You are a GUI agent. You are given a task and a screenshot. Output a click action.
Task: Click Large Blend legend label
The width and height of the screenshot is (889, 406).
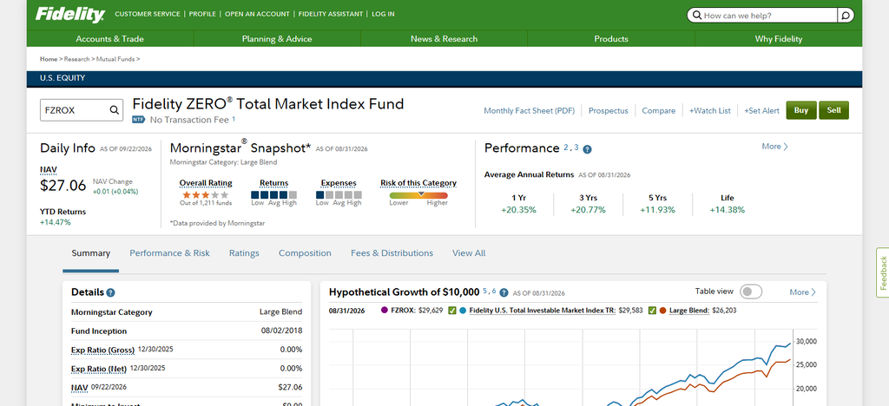[x=689, y=311]
